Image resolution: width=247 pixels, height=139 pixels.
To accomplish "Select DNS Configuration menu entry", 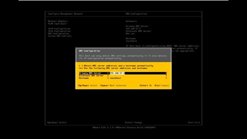I will [58, 34].
